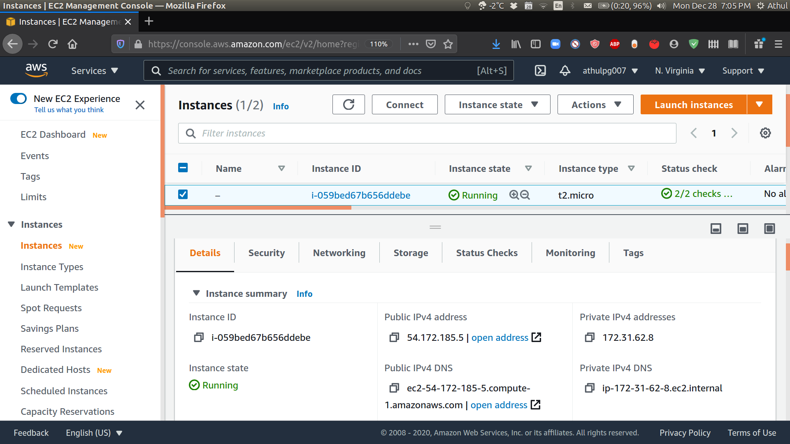Click the AWS services search box
The width and height of the screenshot is (790, 444).
(328, 71)
